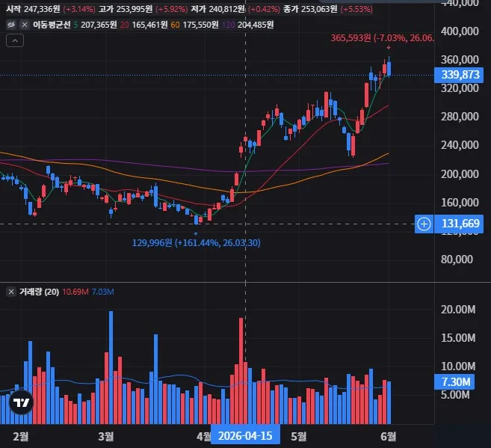Click the plus icon beside 131,669 price
The width and height of the screenshot is (491, 448).
click(x=424, y=224)
